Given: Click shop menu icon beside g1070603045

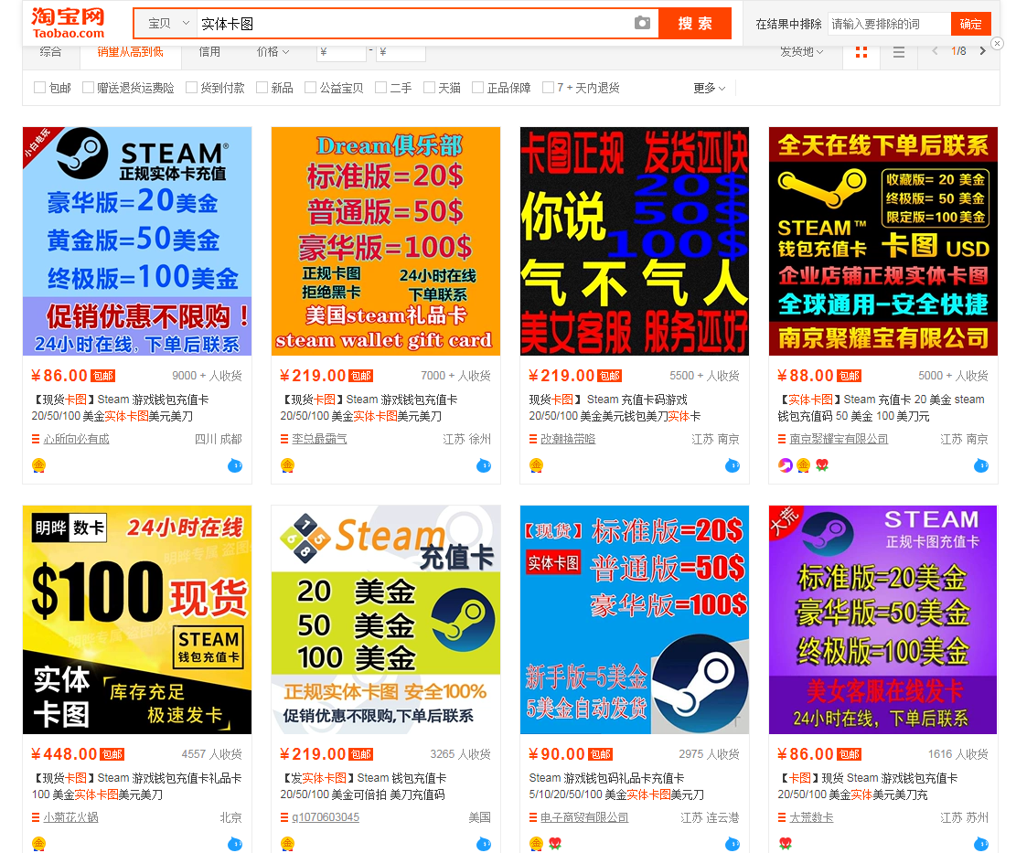Looking at the screenshot, I should (x=284, y=817).
